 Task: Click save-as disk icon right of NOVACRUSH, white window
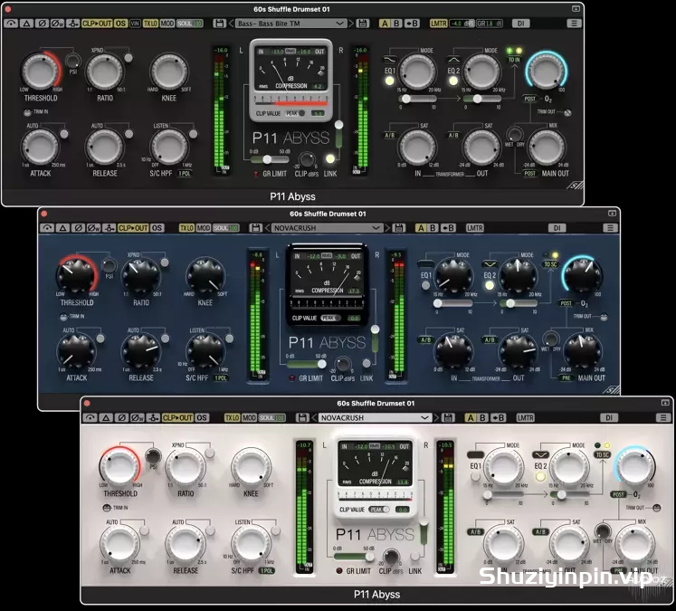(x=448, y=417)
